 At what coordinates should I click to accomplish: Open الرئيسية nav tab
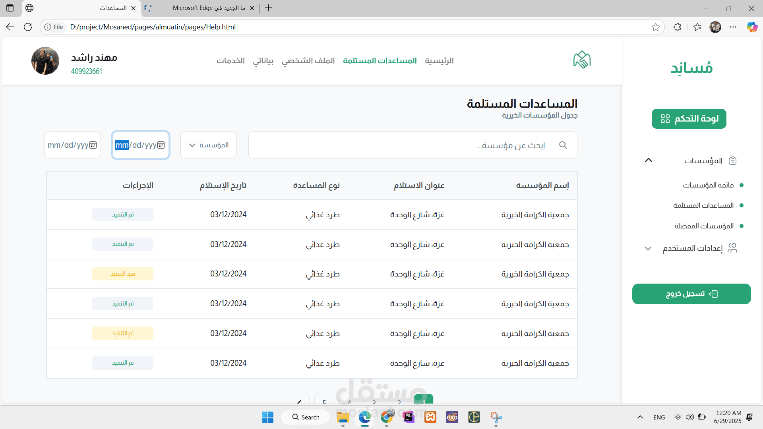[x=439, y=60]
